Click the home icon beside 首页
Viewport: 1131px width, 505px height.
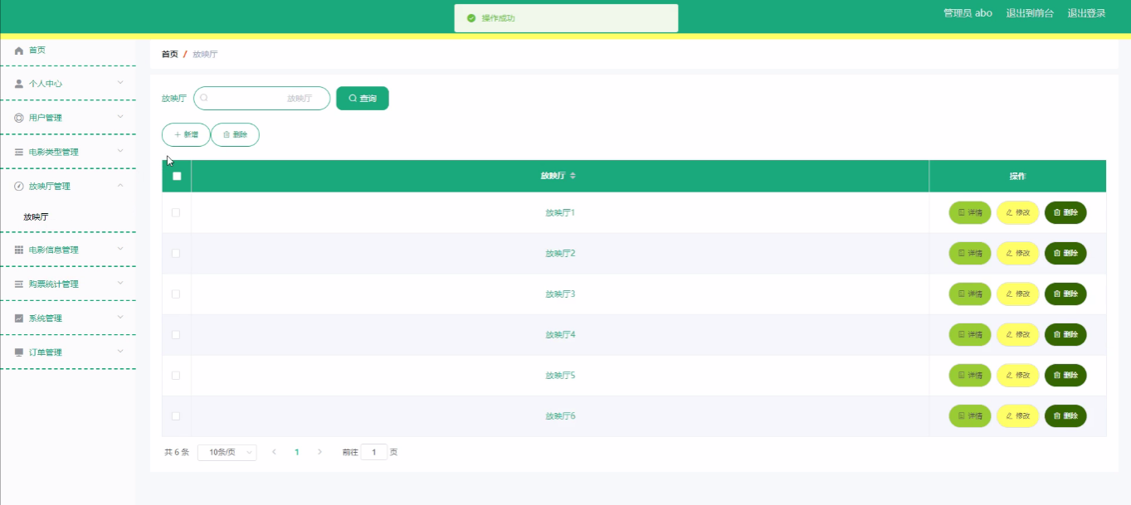point(19,51)
